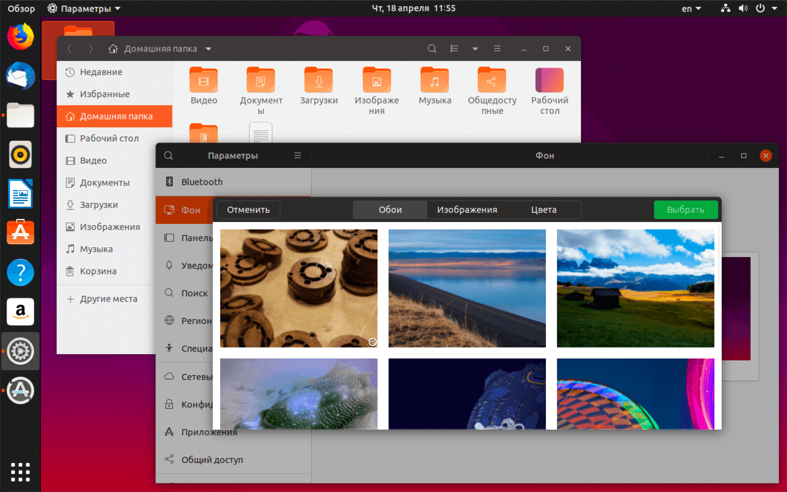Viewport: 787px width, 492px height.
Task: Open the Параметры app menu in top bar
Action: [84, 9]
